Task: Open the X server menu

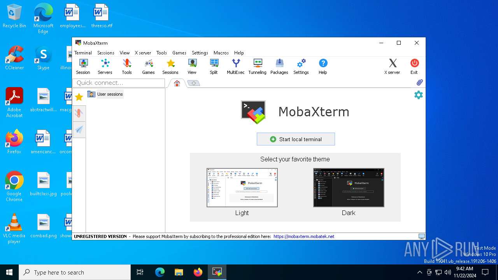Action: click(x=143, y=53)
